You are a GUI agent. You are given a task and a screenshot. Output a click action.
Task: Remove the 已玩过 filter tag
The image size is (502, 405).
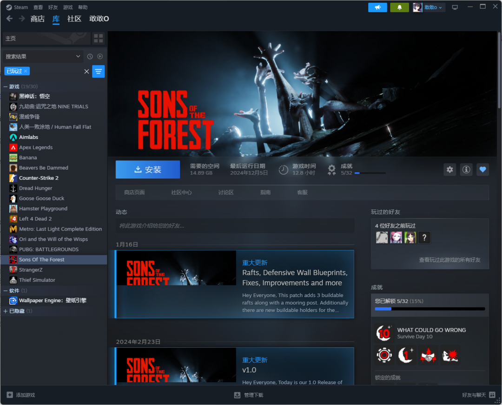point(26,71)
